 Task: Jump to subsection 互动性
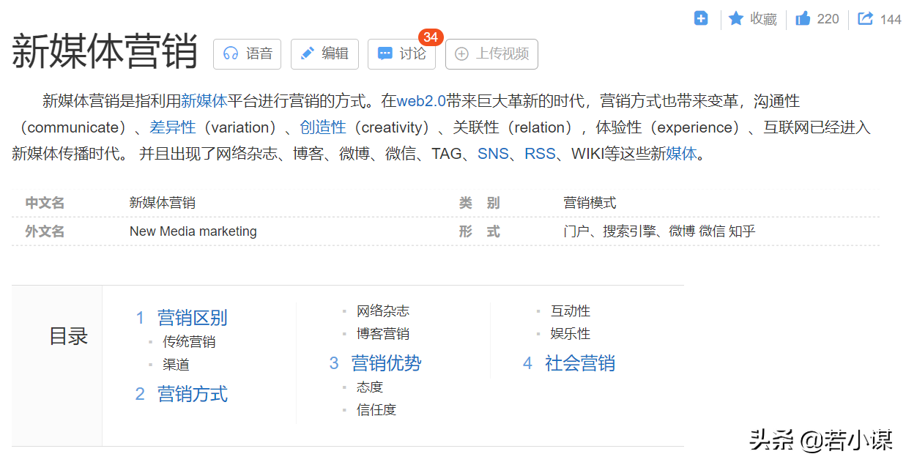(x=571, y=311)
